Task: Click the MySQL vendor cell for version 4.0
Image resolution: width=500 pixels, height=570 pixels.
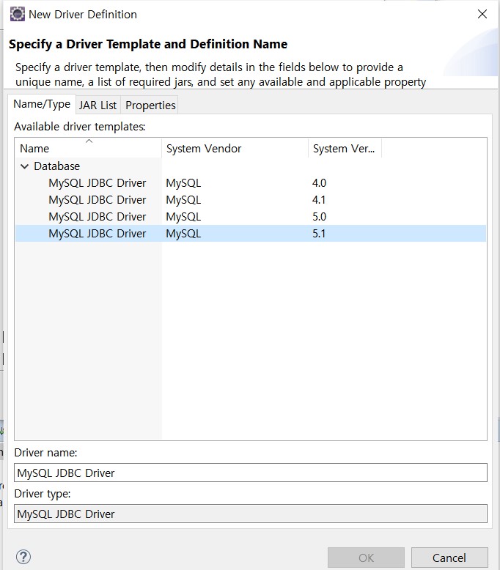Action: coord(183,183)
